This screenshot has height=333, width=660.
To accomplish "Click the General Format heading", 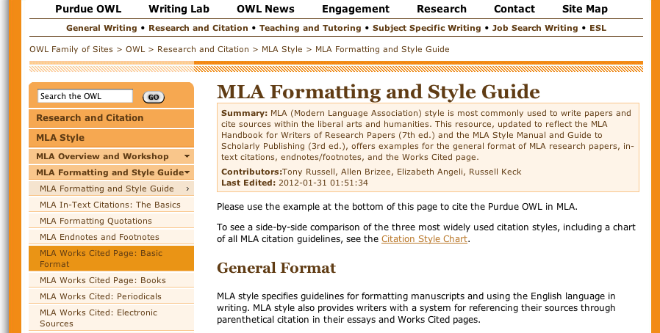I will pos(276,268).
